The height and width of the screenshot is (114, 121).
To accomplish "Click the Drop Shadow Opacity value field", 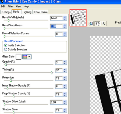I will [59, 94].
